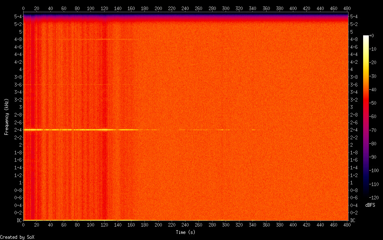Click the 2.4 label on the left frequency axis
The image size is (383, 240).
[18, 130]
